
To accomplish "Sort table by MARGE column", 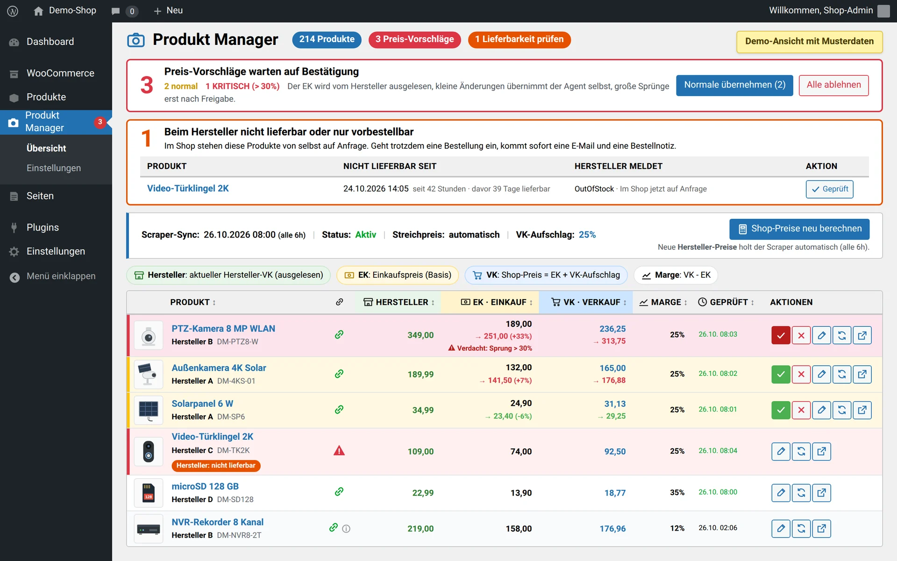I will (x=663, y=302).
